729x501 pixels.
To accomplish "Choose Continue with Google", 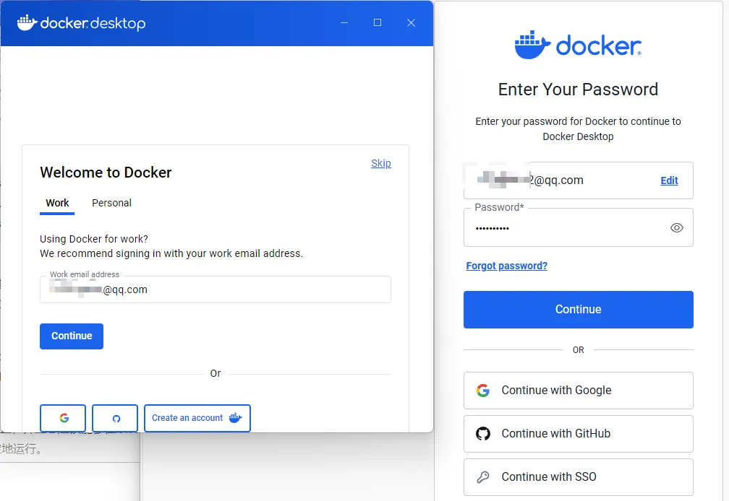I will click(579, 391).
